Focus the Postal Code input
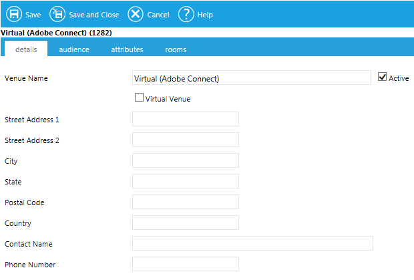Screen dimensions: 414x280 [185, 202]
